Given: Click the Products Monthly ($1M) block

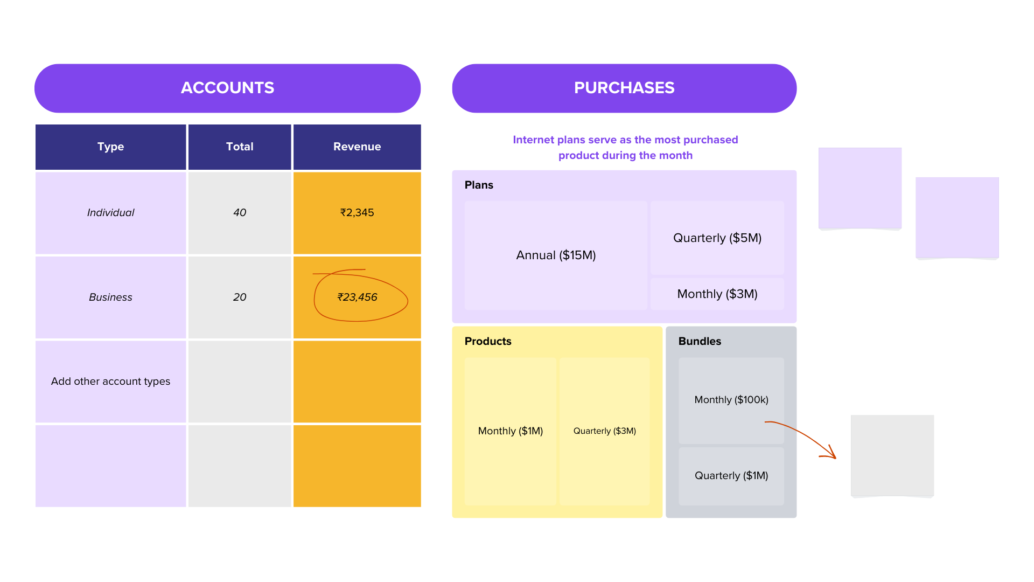Looking at the screenshot, I should click(510, 431).
